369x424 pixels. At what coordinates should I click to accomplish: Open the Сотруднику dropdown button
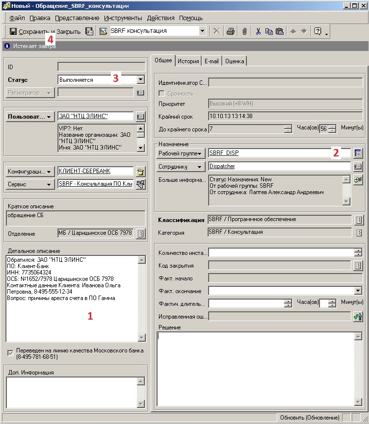coord(181,167)
